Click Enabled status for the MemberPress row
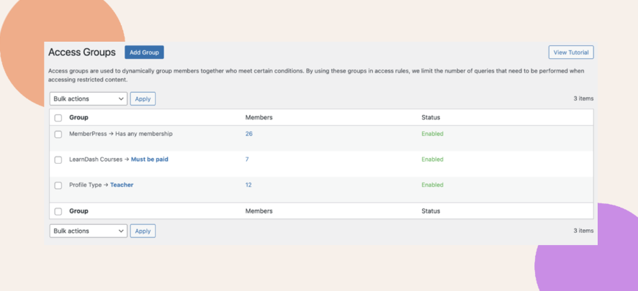The height and width of the screenshot is (291, 638). (432, 134)
